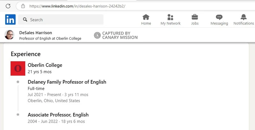Click 'Professor of English at Oberlin College' headline
255x130 pixels.
[50, 39]
